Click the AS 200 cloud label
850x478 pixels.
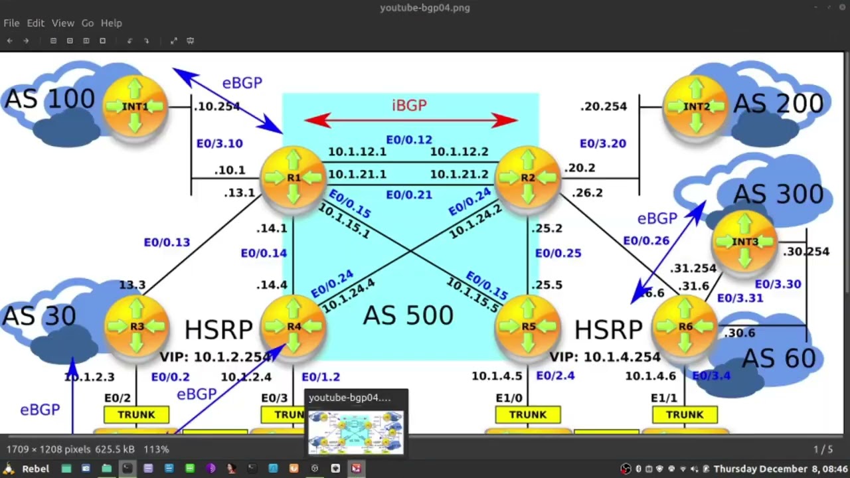778,103
